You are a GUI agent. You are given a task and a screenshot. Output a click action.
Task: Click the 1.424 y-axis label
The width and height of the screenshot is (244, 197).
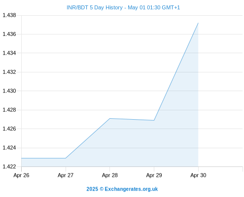9,148
